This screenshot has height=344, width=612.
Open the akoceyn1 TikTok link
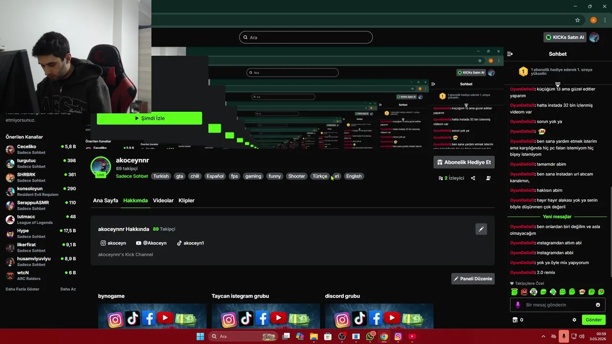pyautogui.click(x=190, y=243)
